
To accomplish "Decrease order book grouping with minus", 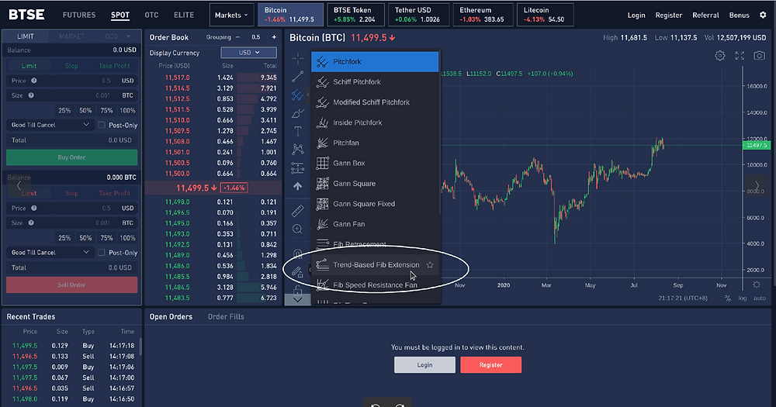I will pos(237,37).
